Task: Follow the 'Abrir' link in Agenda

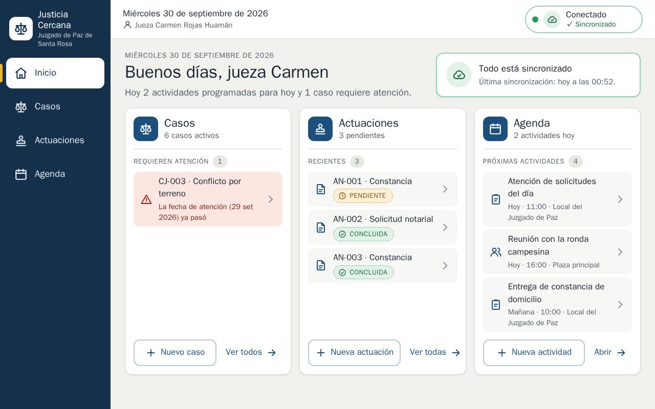Action: click(610, 353)
